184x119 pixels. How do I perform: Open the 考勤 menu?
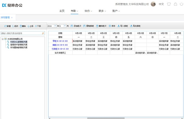coord(75,11)
